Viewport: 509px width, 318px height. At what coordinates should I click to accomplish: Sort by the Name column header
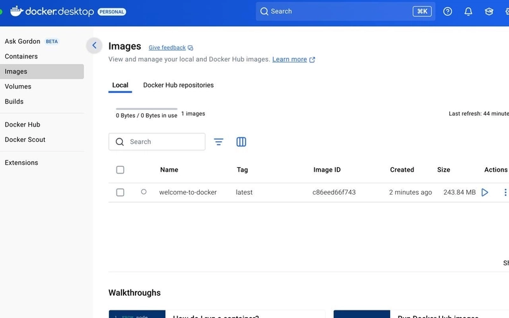coord(169,170)
